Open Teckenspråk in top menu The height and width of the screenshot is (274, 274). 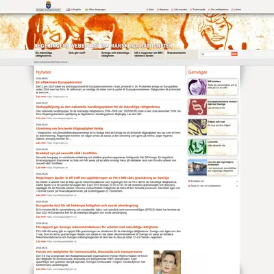click(x=199, y=10)
